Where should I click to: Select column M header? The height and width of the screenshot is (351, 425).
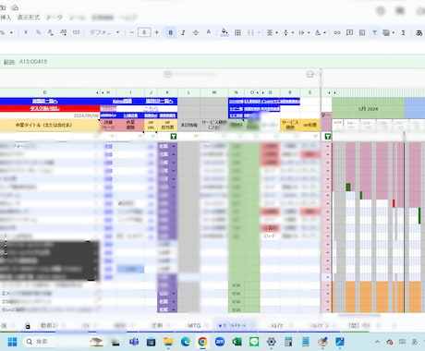pyautogui.click(x=214, y=92)
